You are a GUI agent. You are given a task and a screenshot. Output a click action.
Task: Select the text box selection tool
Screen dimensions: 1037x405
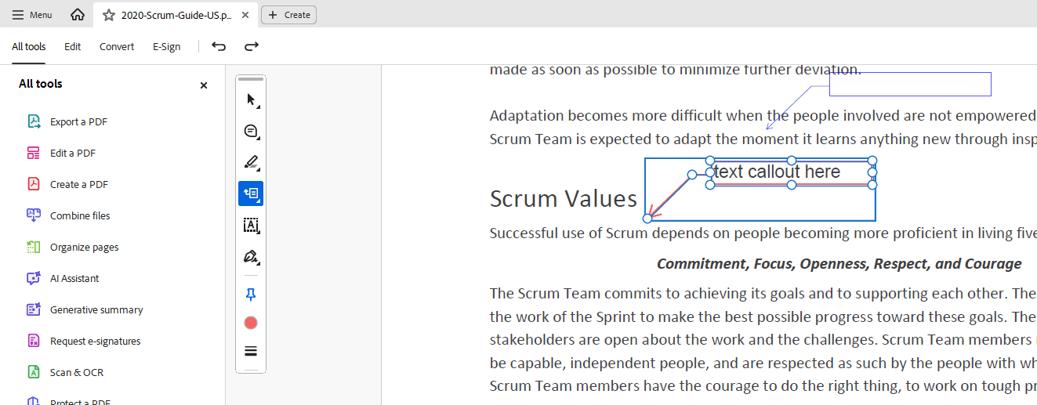pos(251,226)
